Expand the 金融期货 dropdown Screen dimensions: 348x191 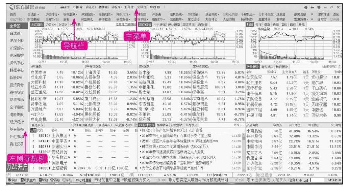click(106, 14)
